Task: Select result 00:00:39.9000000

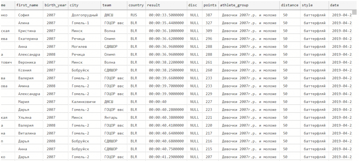Action: (166, 94)
